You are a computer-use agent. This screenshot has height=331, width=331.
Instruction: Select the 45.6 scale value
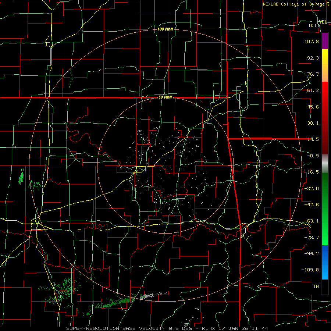[x=313, y=107]
